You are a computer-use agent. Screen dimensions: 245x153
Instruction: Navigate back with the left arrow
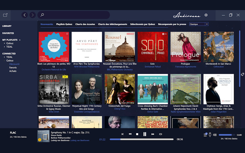point(25,15)
